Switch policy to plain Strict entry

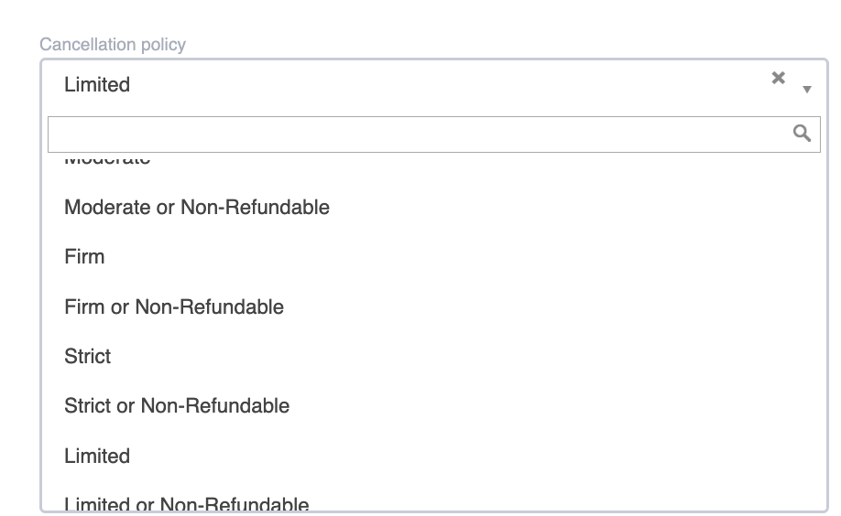click(x=88, y=356)
